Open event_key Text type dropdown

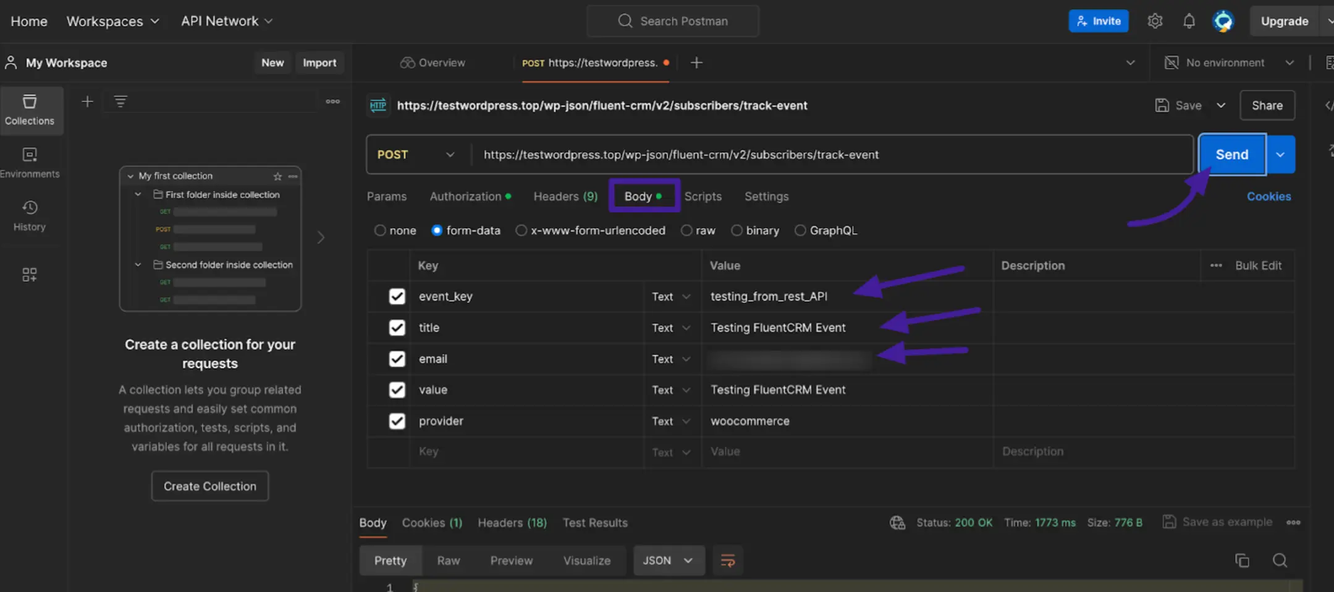pyautogui.click(x=671, y=297)
